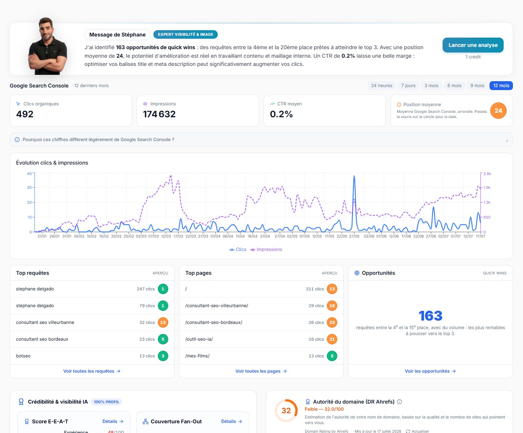Click the refresh icon beside Actualiser
This screenshot has width=523, height=433.
tap(408, 431)
